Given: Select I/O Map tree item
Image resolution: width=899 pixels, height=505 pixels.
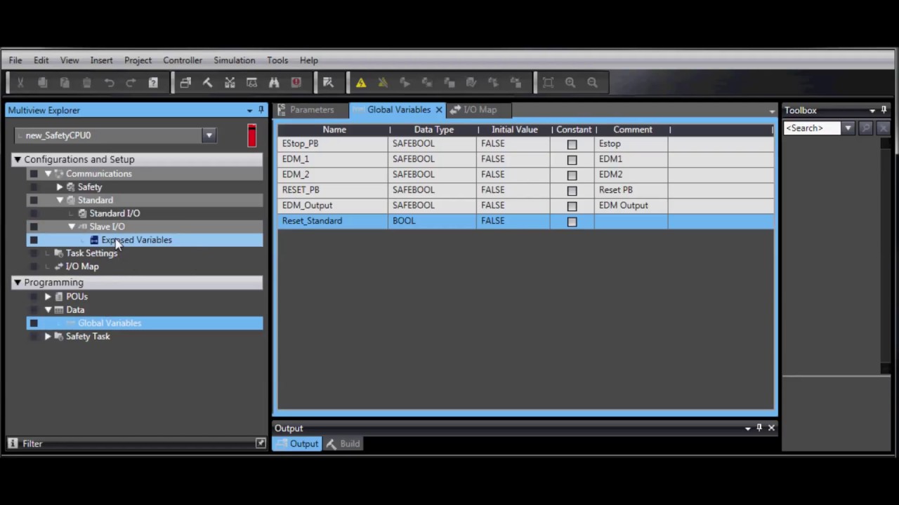Looking at the screenshot, I should click(x=82, y=267).
